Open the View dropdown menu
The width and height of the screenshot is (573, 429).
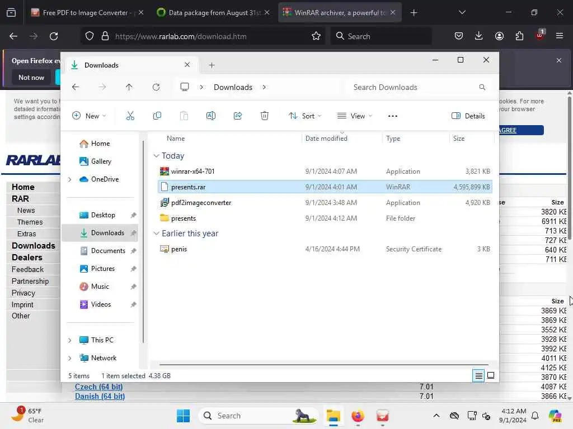point(354,116)
